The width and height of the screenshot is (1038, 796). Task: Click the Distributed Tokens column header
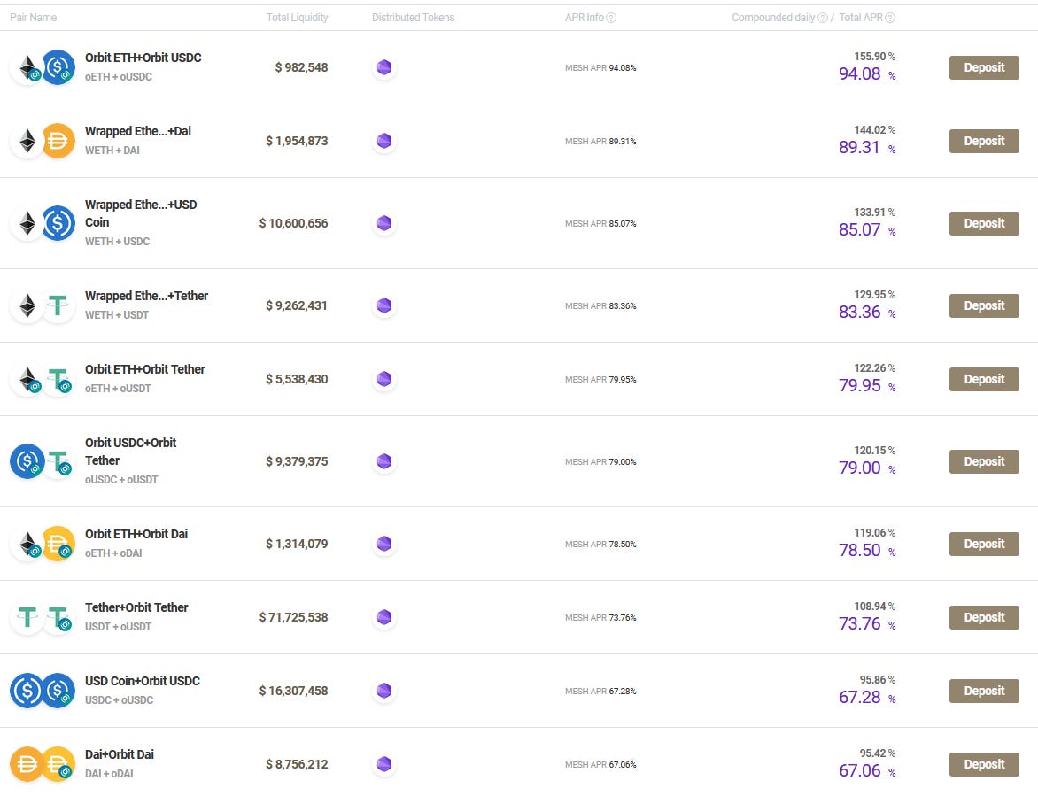coord(413,18)
